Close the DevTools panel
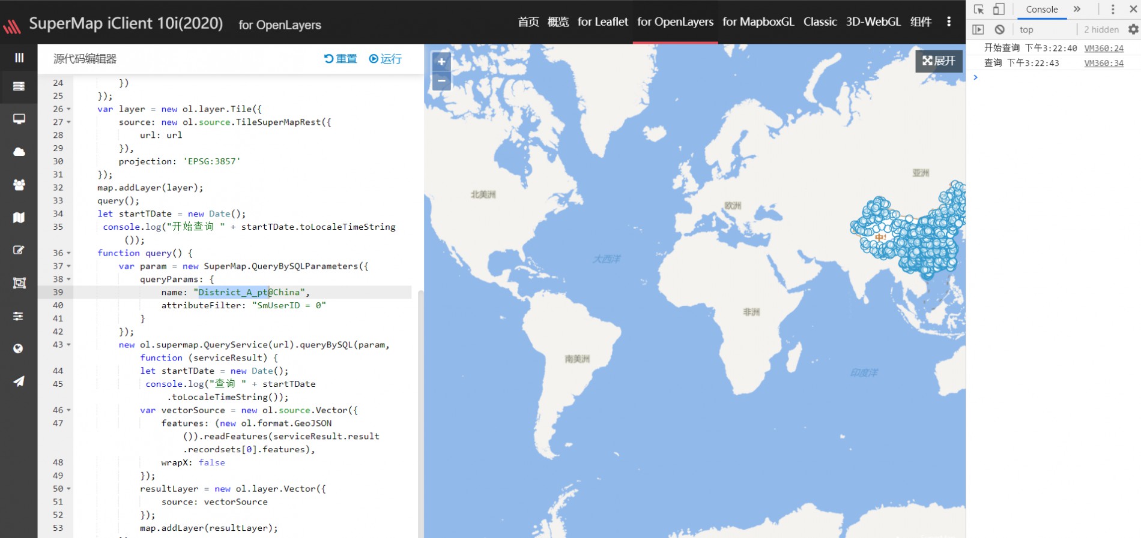Image resolution: width=1141 pixels, height=538 pixels. coord(1133,9)
